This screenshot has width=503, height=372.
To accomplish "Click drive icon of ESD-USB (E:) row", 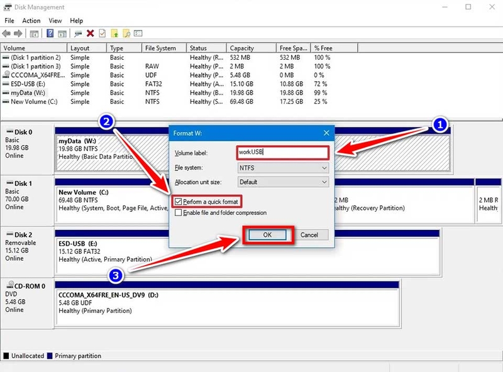I will pos(6,84).
